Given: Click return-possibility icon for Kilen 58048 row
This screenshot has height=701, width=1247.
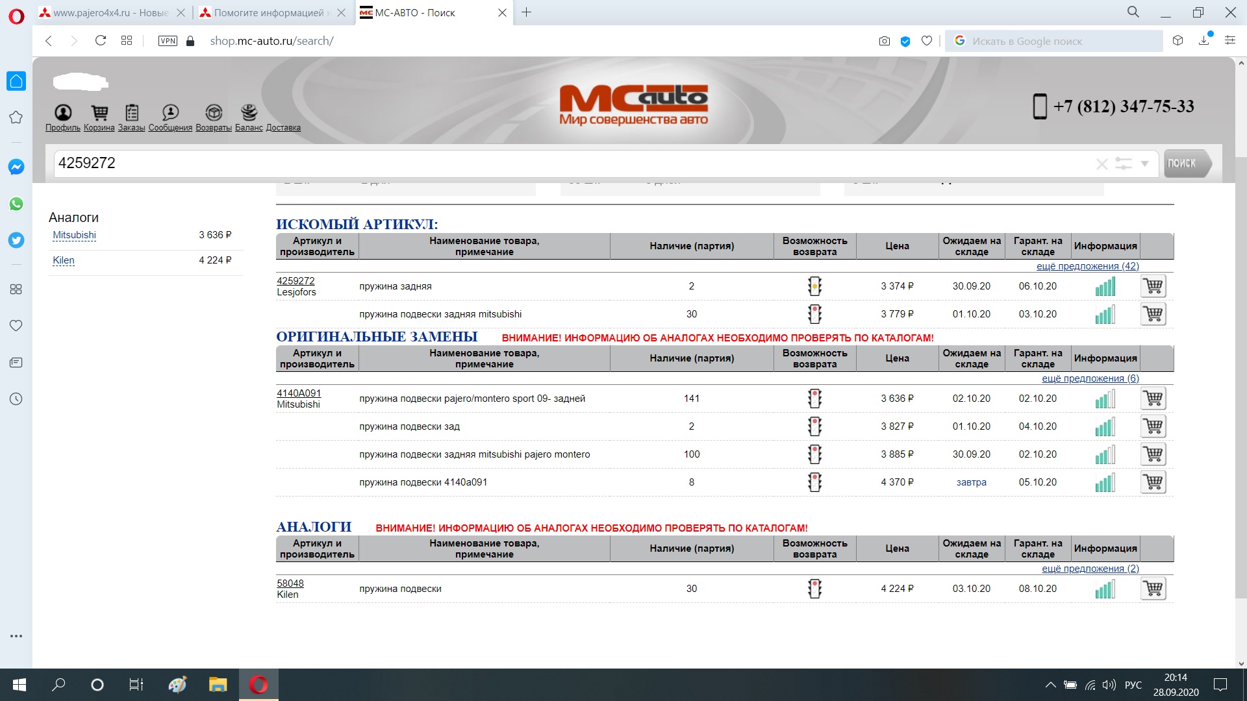Looking at the screenshot, I should 814,589.
